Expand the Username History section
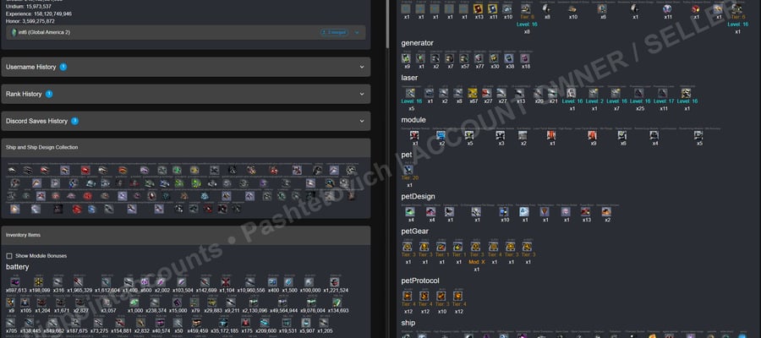The width and height of the screenshot is (761, 338). pyautogui.click(x=185, y=67)
